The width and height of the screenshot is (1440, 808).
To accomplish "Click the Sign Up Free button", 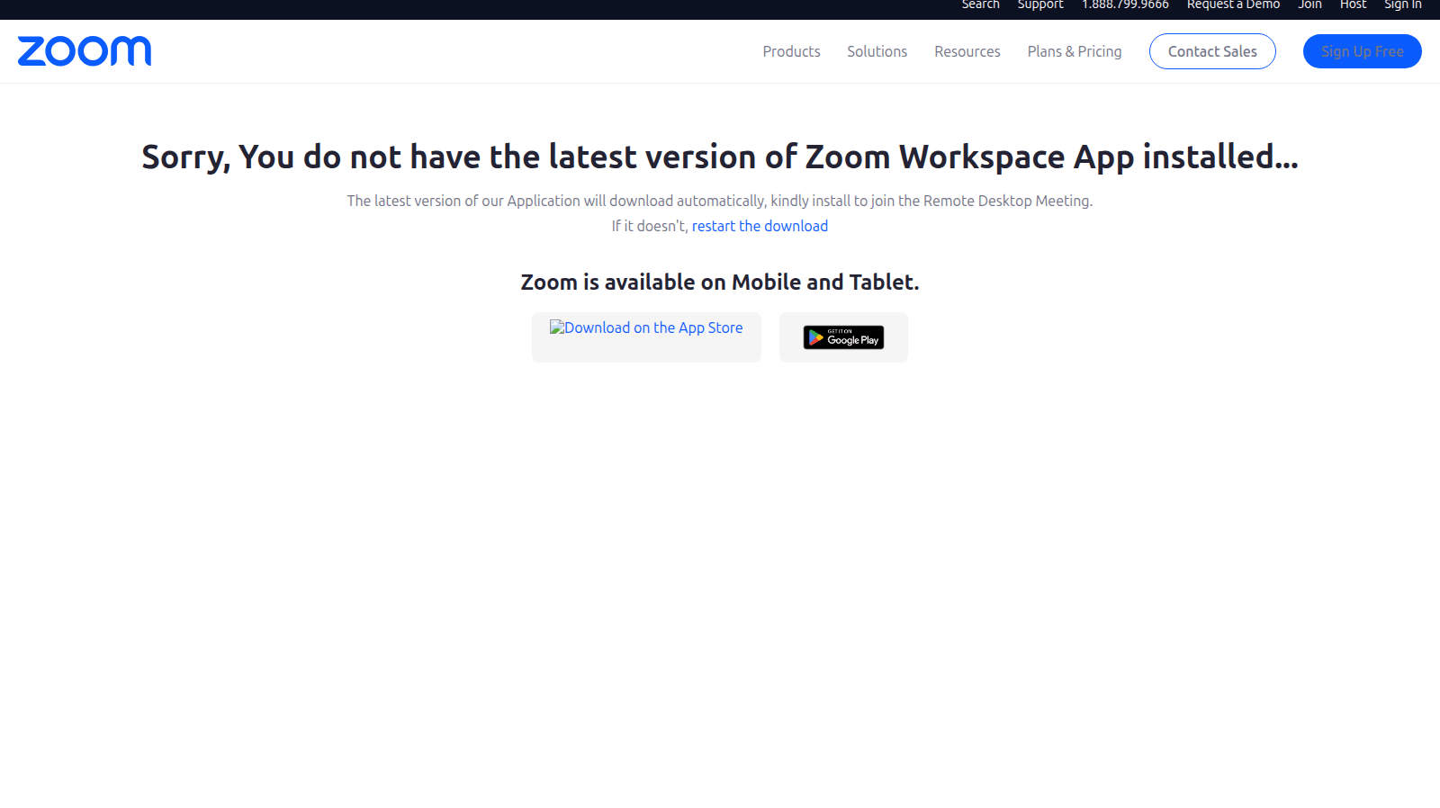I will (x=1362, y=51).
